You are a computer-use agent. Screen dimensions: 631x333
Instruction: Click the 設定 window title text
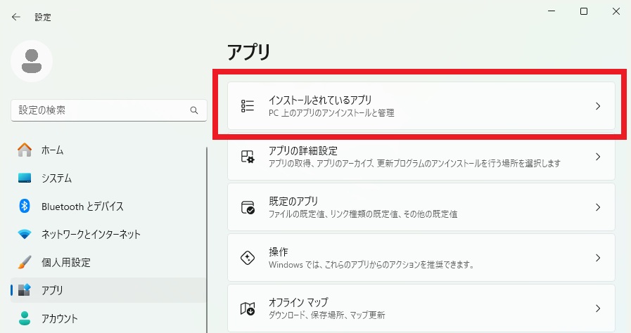tap(43, 18)
